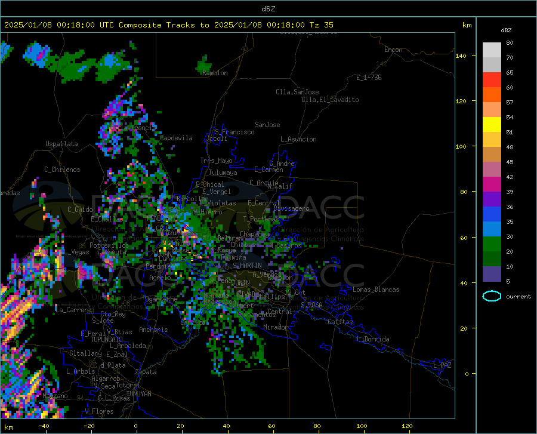Click the S_Francisco map label

pos(234,132)
